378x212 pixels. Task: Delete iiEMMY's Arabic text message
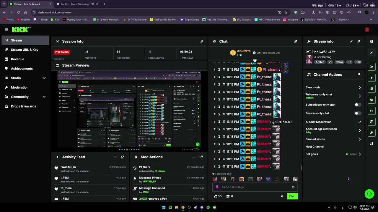215,122
